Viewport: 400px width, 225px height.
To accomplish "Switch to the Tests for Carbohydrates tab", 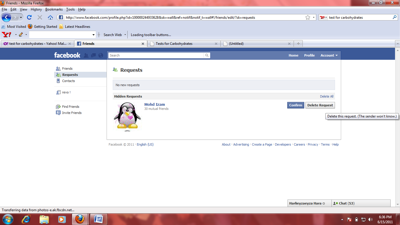I will coord(184,44).
